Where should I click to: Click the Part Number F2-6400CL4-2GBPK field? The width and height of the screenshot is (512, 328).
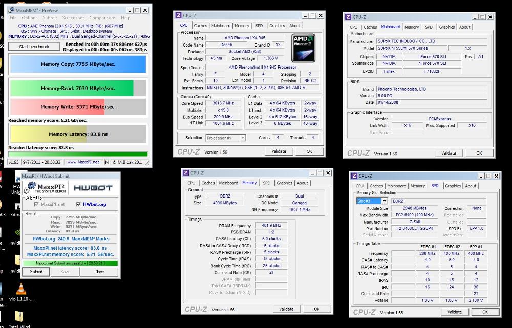coord(415,228)
